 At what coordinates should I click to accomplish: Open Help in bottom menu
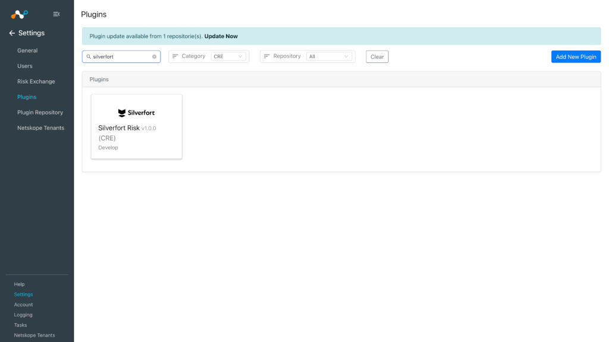19,284
